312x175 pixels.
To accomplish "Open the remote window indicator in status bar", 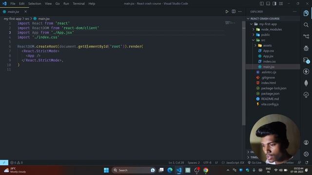I will tap(4, 162).
